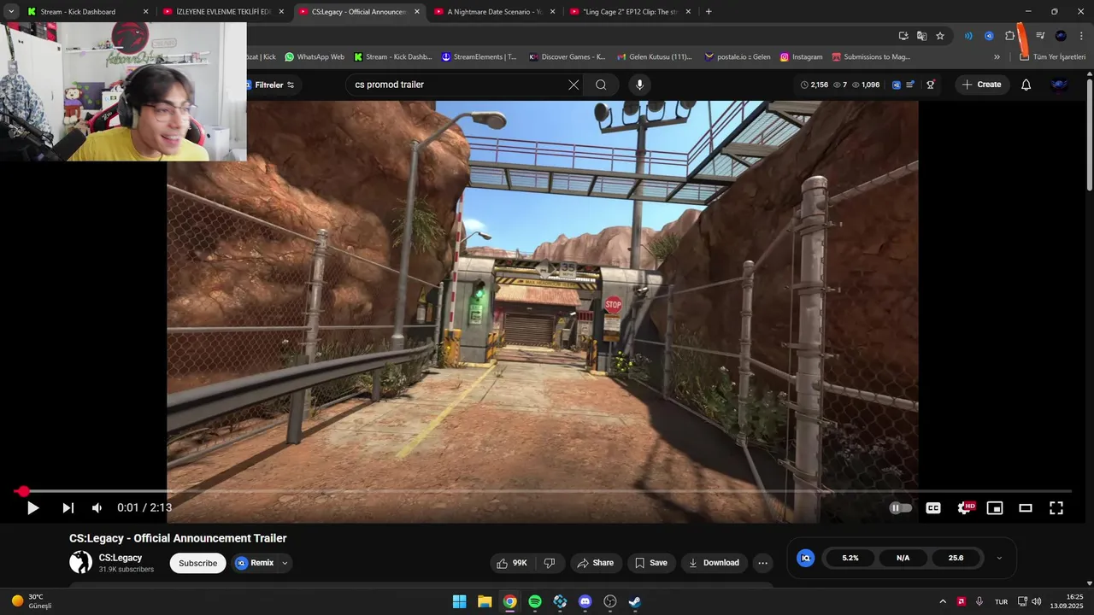Run search with magnifier icon
1094x615 pixels.
click(x=601, y=85)
